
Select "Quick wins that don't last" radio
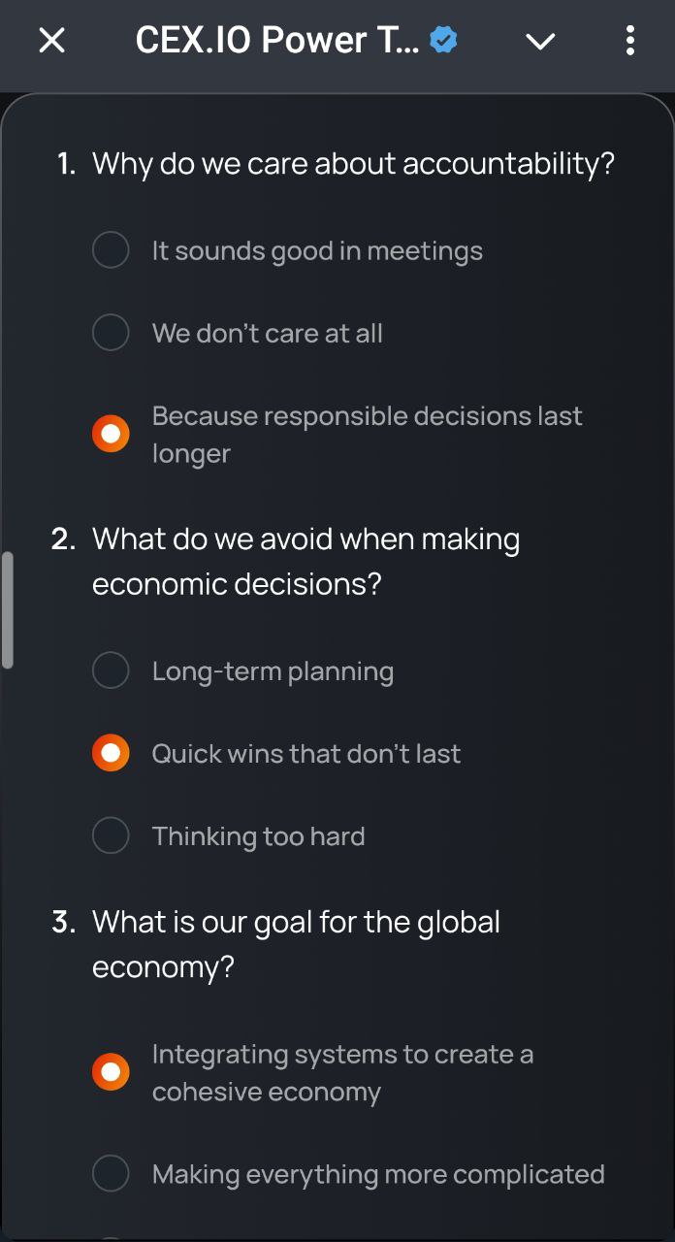(x=111, y=753)
